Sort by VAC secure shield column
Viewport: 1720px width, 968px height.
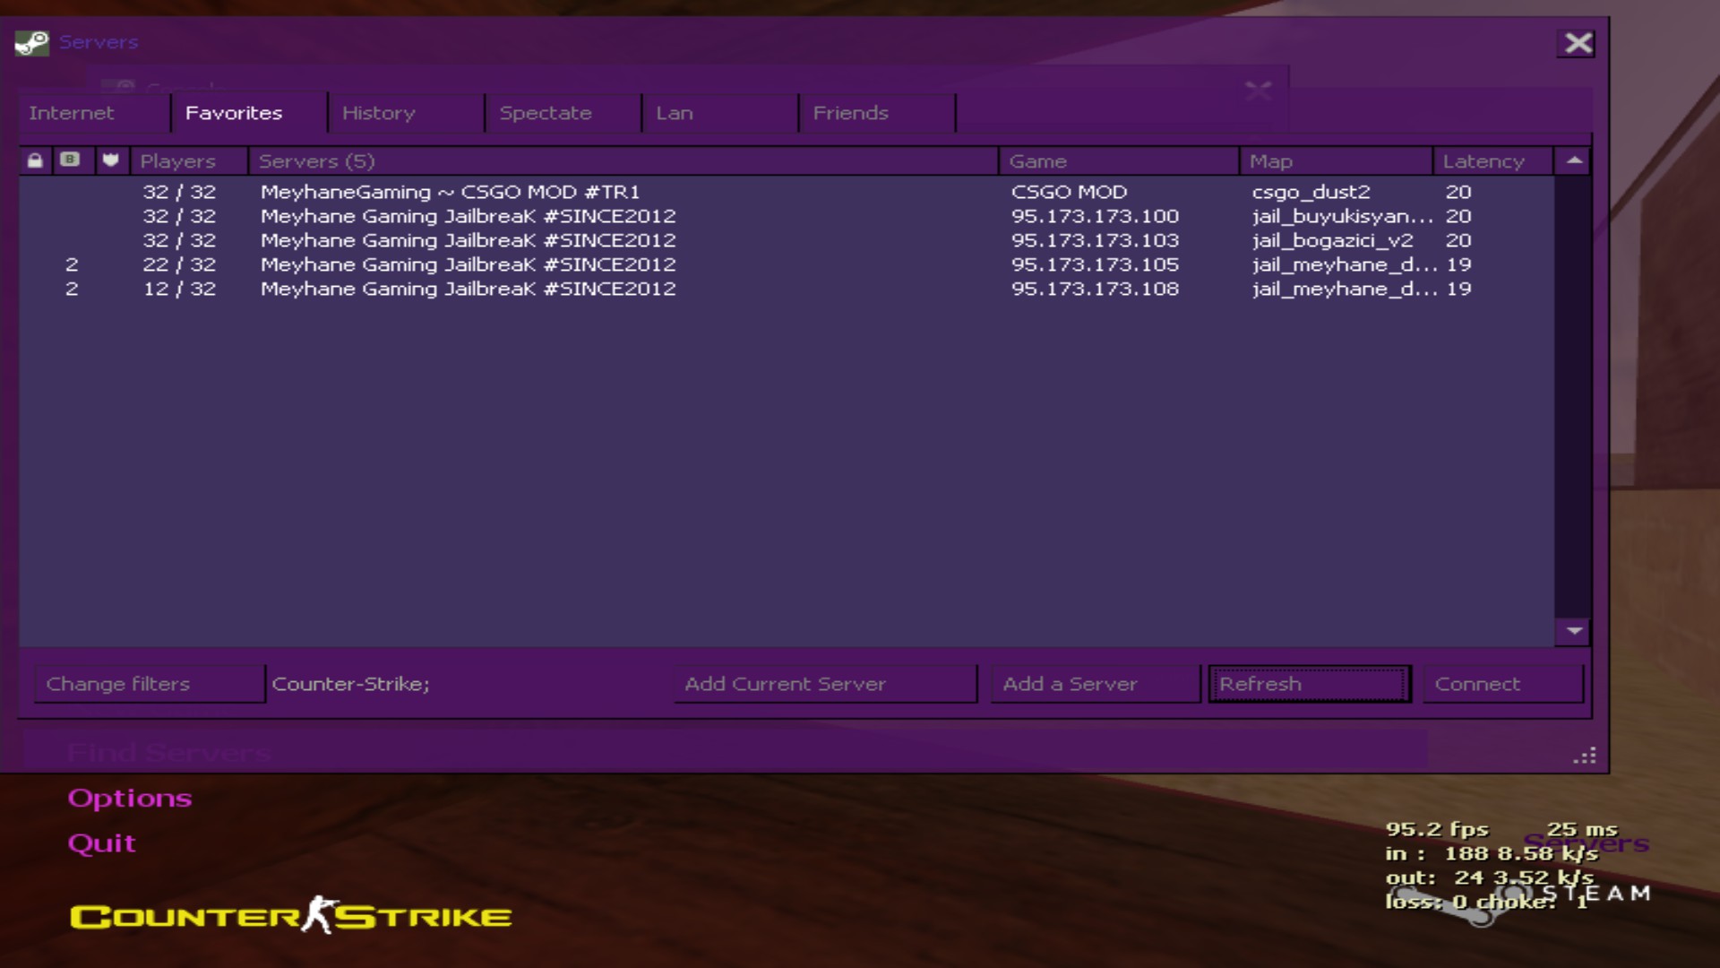click(x=111, y=160)
